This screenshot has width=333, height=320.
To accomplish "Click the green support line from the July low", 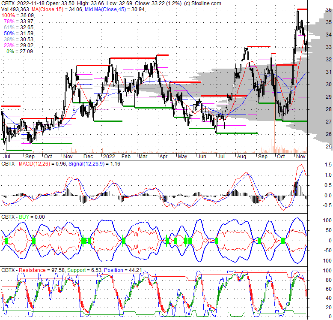I will [x=237, y=133].
